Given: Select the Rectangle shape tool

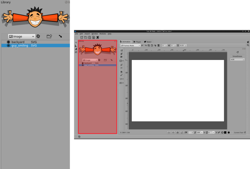Looking at the screenshot, I should click(x=121, y=61).
